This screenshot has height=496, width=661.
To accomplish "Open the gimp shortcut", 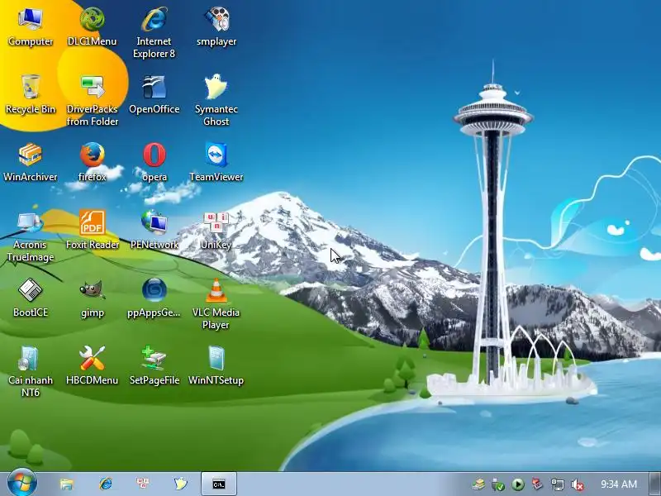I will click(x=92, y=298).
